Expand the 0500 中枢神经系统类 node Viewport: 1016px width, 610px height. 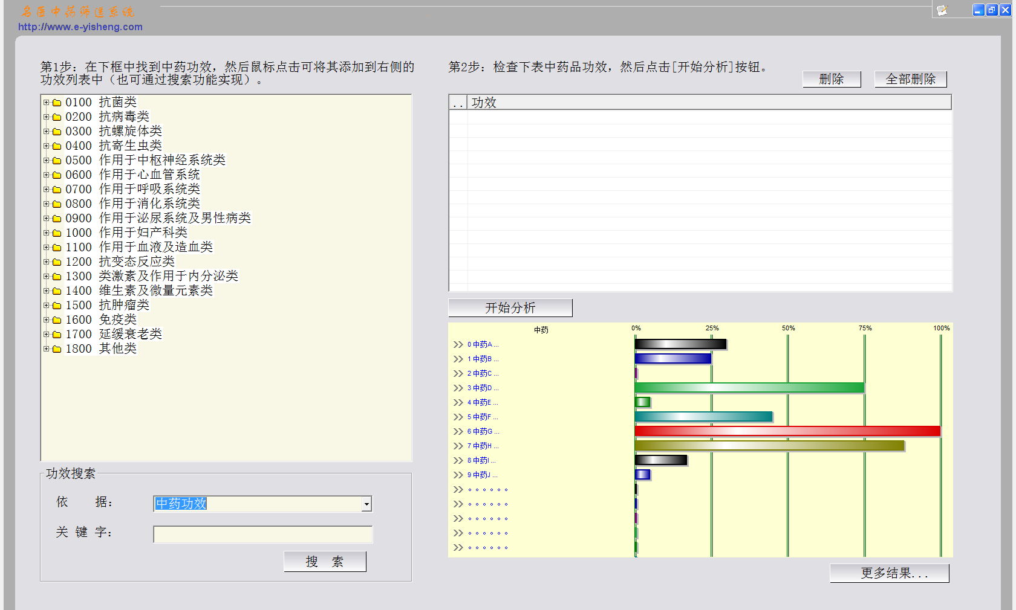tap(46, 161)
